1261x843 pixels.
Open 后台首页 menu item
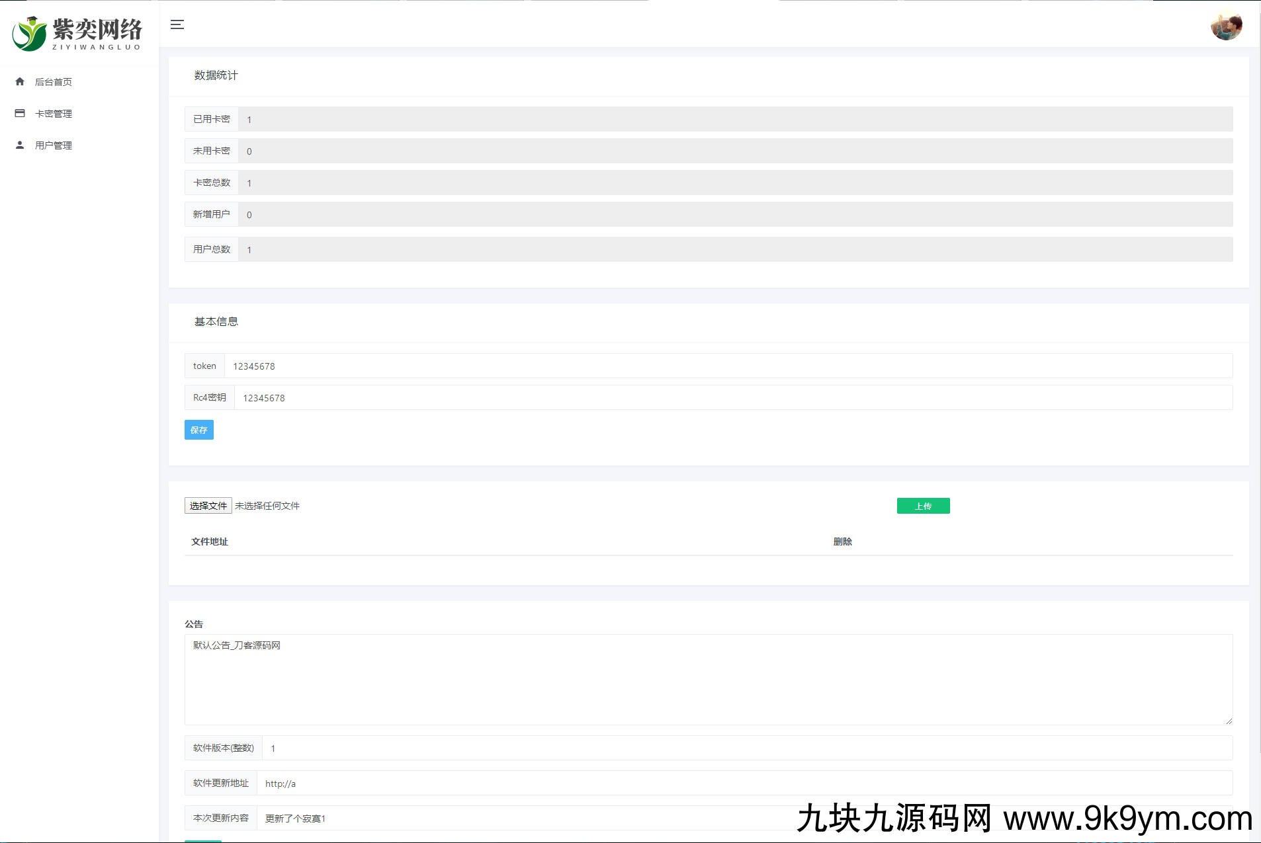click(54, 82)
